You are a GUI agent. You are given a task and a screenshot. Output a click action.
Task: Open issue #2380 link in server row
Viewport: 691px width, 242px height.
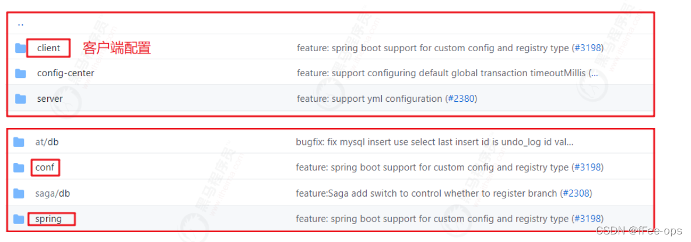tap(461, 99)
